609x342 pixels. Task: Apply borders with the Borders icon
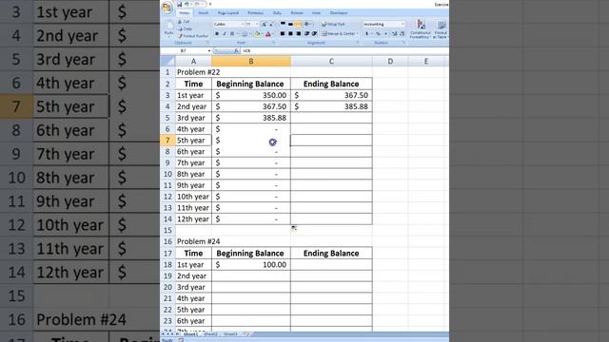pos(245,34)
